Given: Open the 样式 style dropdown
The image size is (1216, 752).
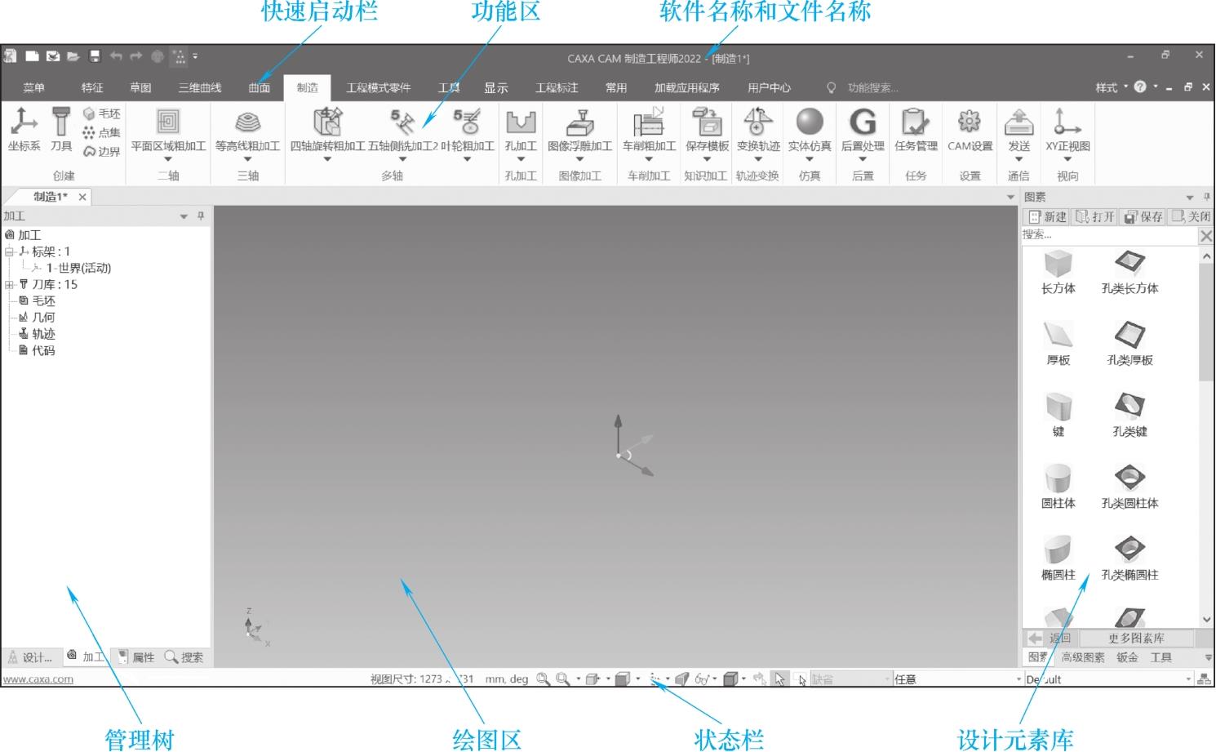Looking at the screenshot, I should (1112, 87).
